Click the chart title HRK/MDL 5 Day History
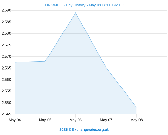The height and width of the screenshot is (135, 168). tap(85, 5)
